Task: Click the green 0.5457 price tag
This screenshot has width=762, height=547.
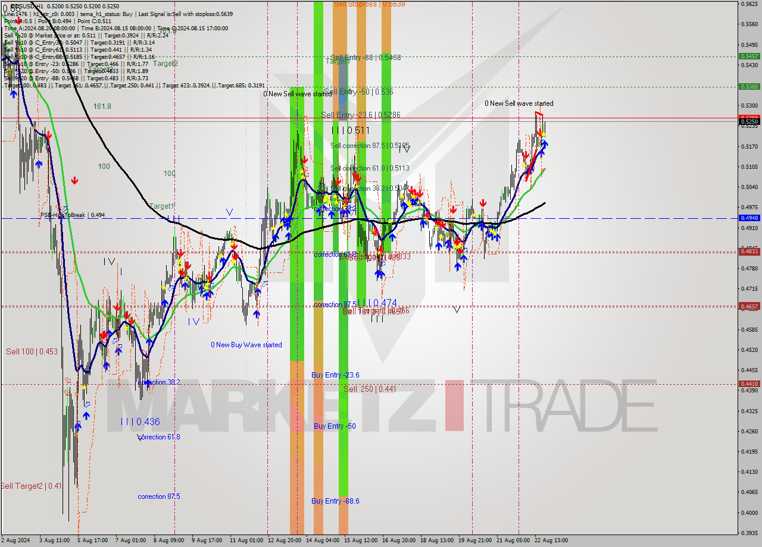Action: point(749,56)
